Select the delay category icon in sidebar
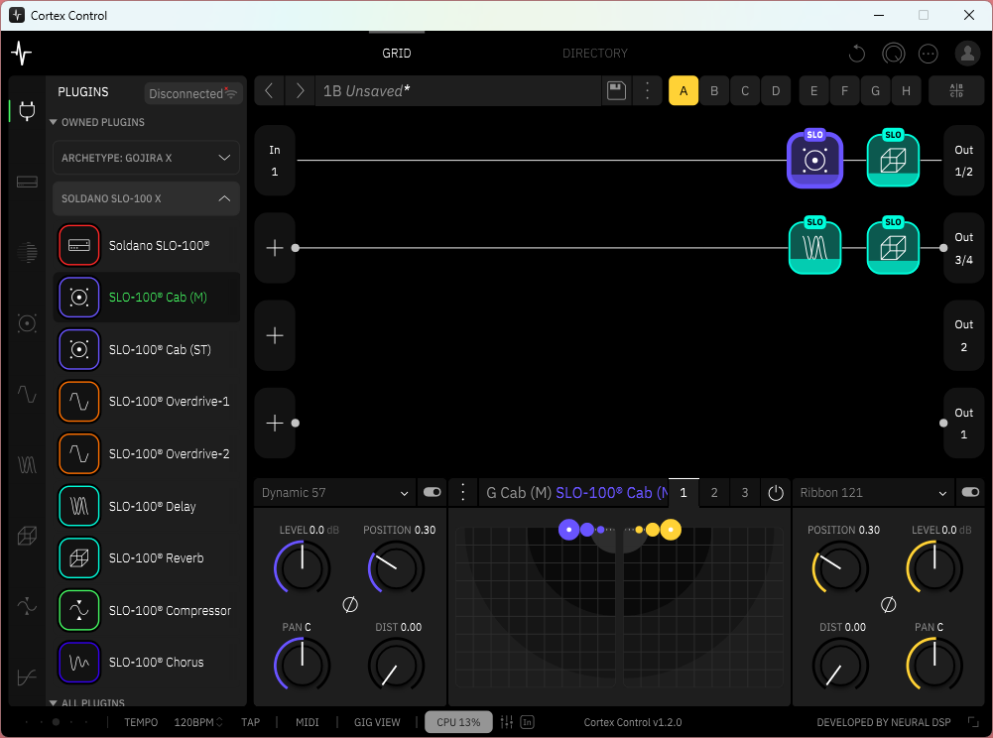 (x=27, y=465)
